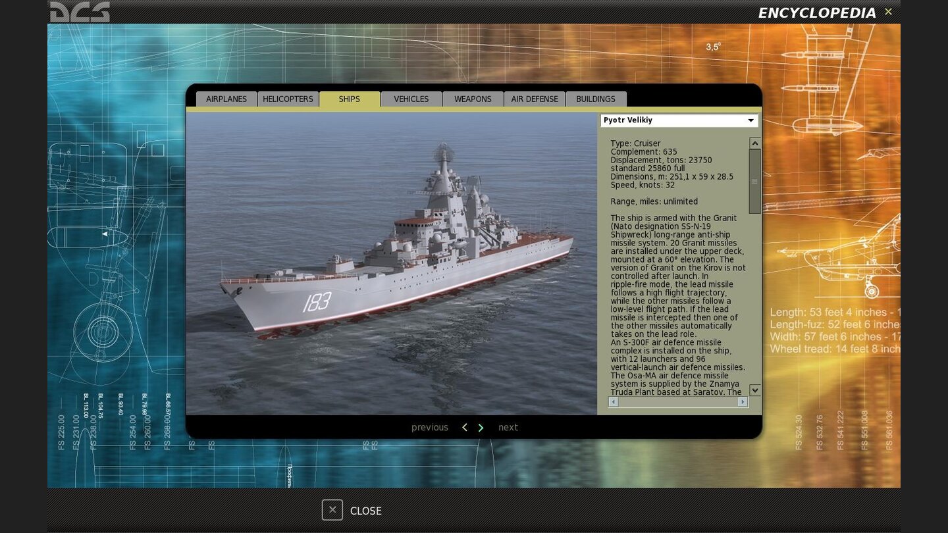The width and height of the screenshot is (948, 533).
Task: Click the Close button at bottom
Action: click(x=352, y=510)
